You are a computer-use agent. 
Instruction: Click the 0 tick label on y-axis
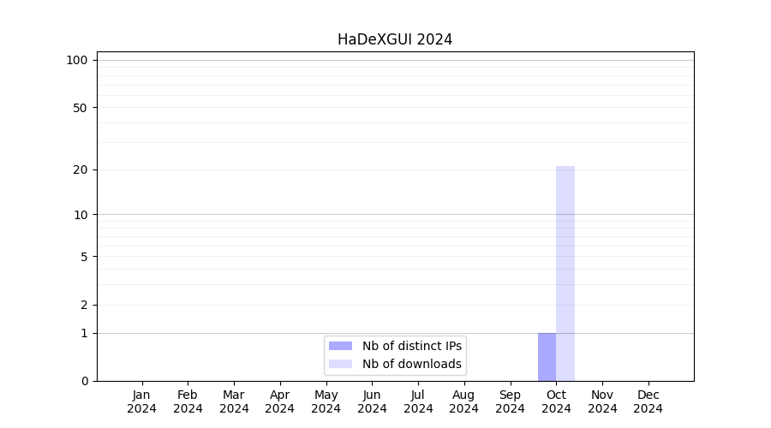coord(83,381)
